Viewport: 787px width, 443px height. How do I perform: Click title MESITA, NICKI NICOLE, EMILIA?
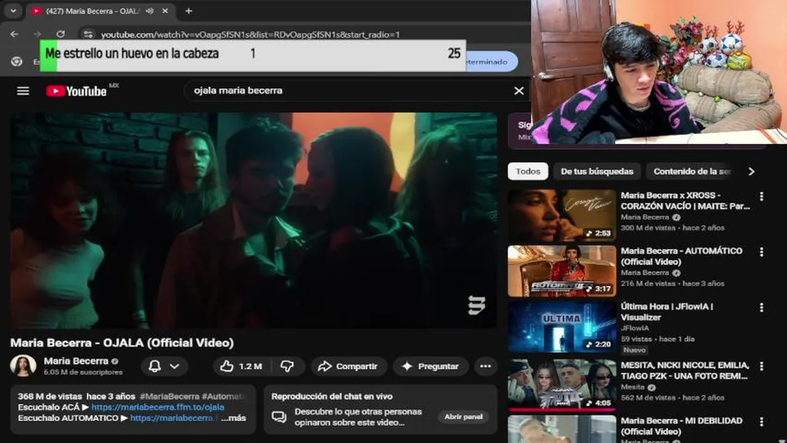[x=685, y=370]
